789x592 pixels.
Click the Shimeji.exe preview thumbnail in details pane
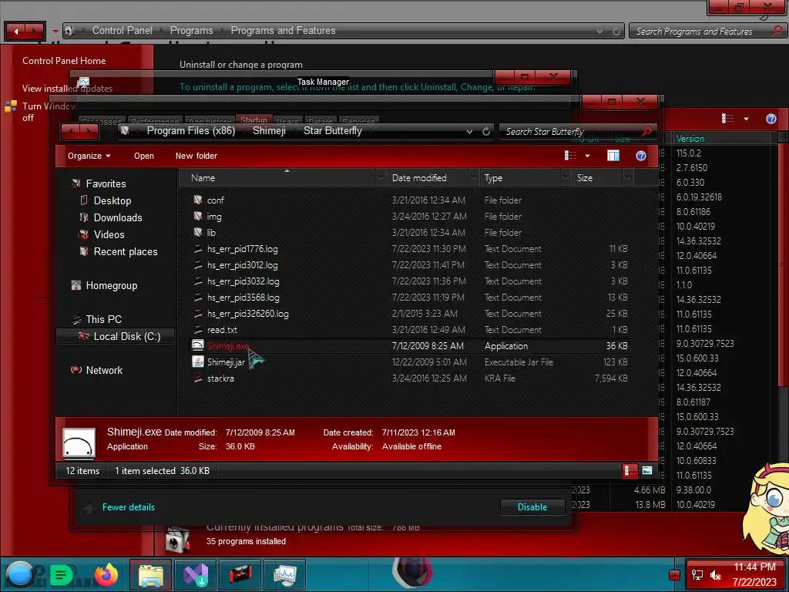pyautogui.click(x=79, y=443)
